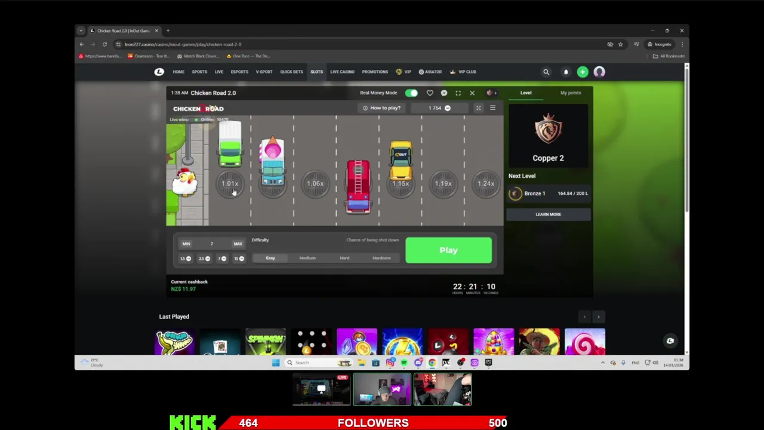The width and height of the screenshot is (764, 430).
Task: Open the SPORTS menu item
Action: tap(199, 72)
